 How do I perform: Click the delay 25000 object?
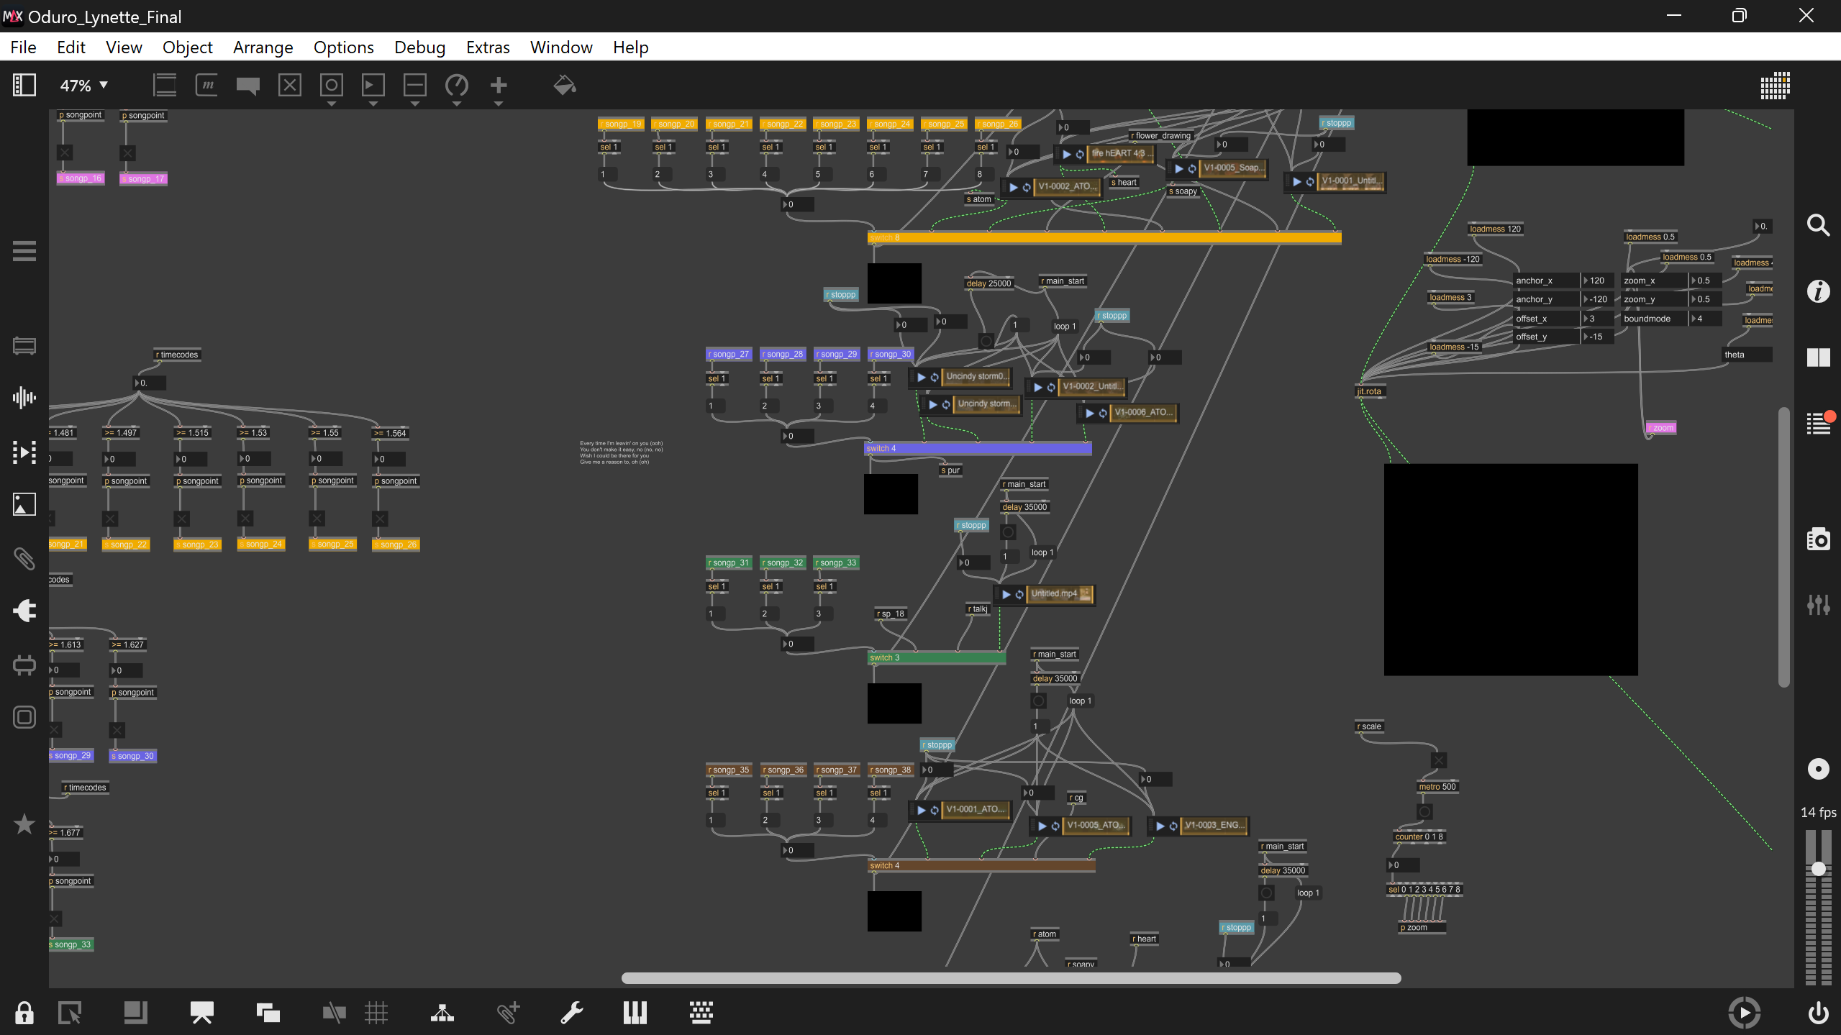tap(988, 283)
